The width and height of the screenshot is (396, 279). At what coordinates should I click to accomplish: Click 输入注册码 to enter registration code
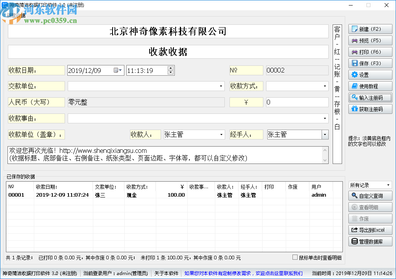(370, 97)
